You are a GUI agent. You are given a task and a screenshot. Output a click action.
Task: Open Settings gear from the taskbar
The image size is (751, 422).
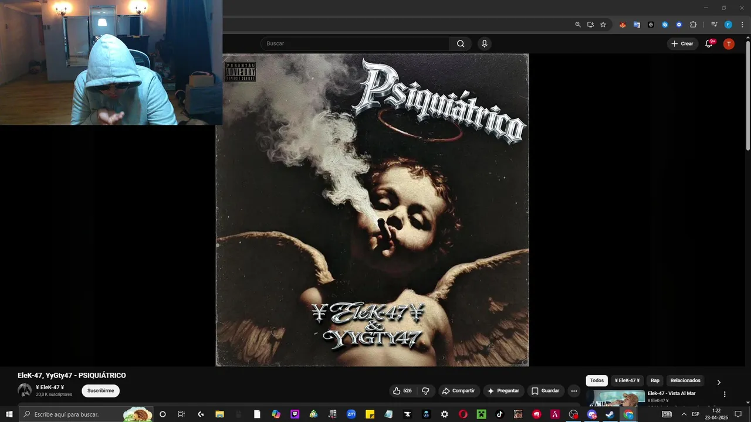click(445, 414)
